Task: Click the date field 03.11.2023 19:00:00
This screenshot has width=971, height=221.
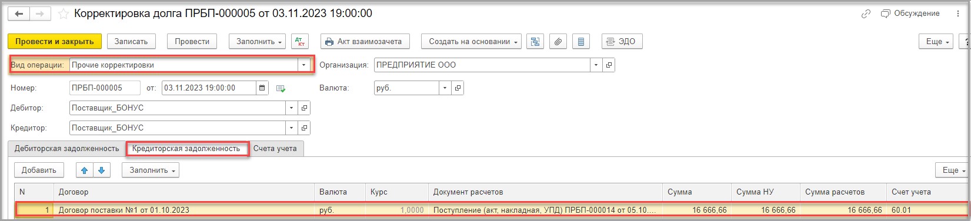Action: coord(209,88)
